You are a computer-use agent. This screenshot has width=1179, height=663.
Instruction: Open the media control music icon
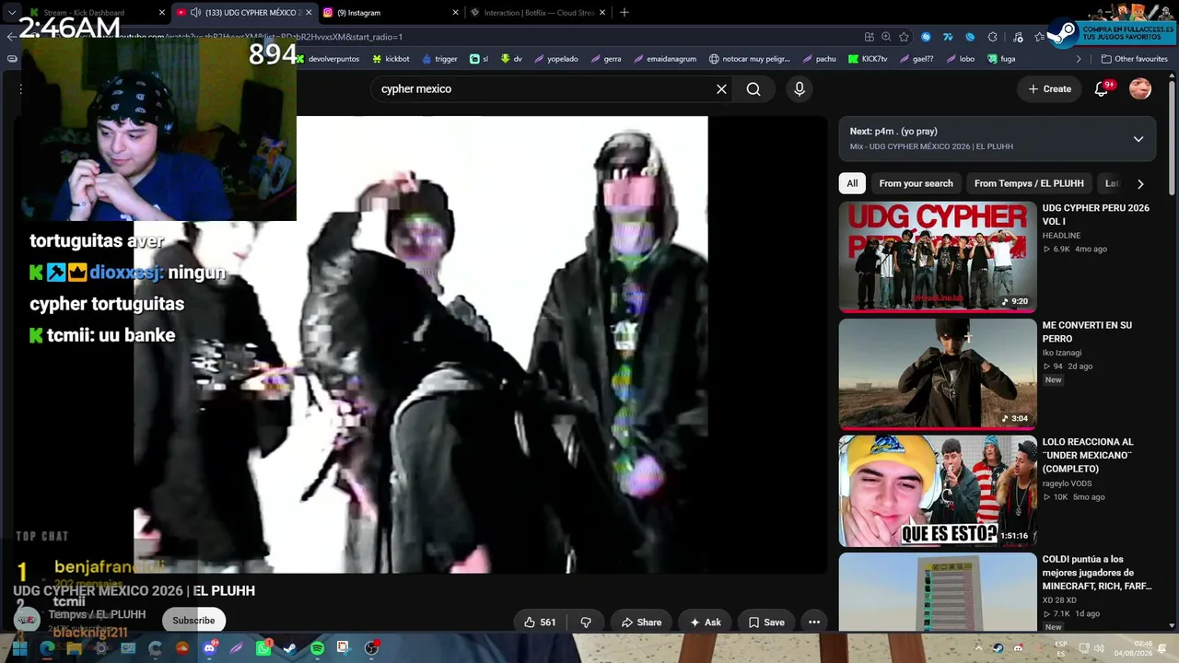[x=1018, y=37]
